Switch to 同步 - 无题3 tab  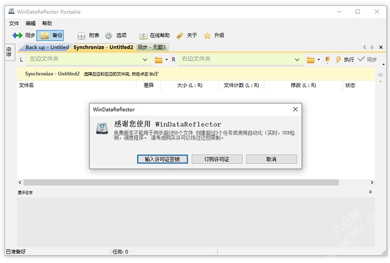tap(152, 47)
